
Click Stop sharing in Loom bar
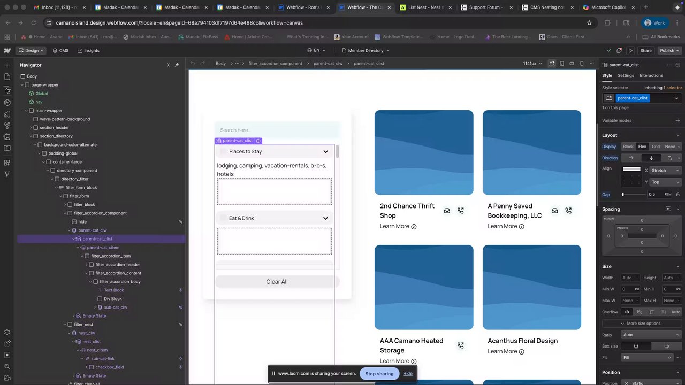(x=379, y=374)
